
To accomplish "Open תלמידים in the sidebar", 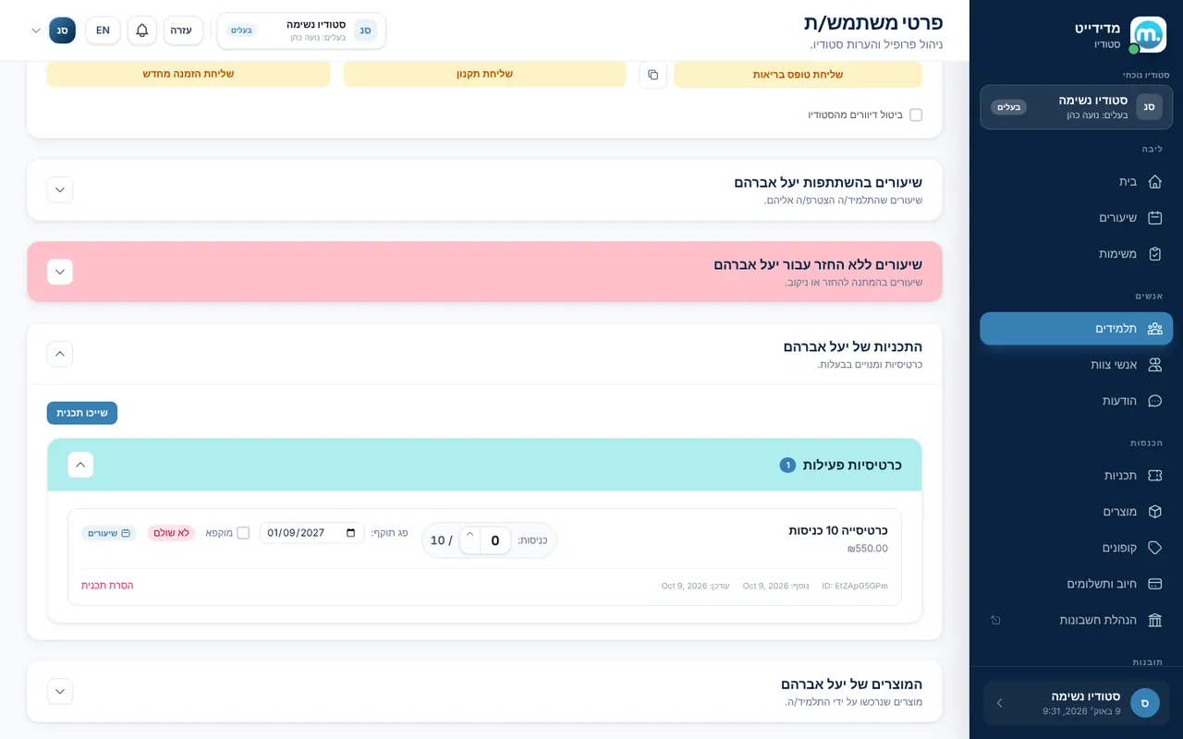I will point(1077,328).
